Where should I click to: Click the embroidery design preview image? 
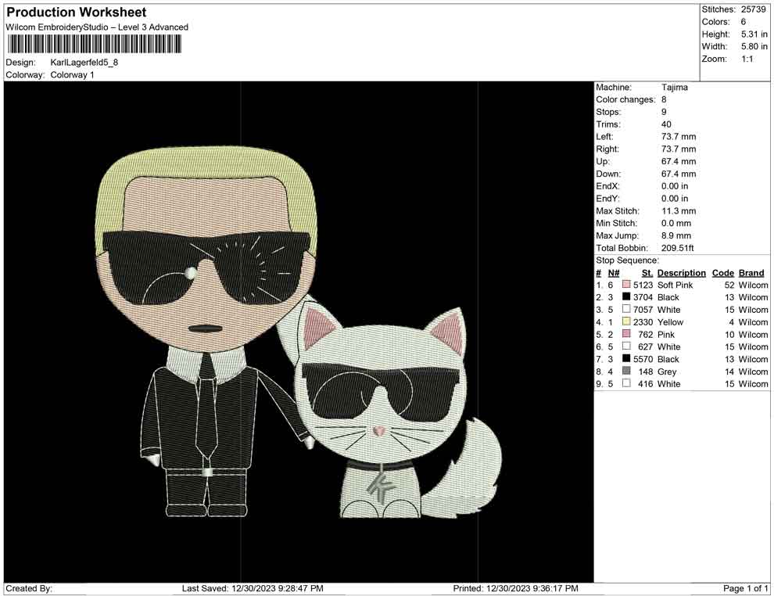299,332
